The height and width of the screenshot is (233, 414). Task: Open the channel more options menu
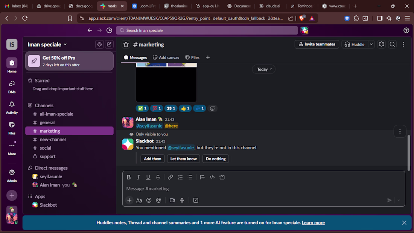[403, 44]
